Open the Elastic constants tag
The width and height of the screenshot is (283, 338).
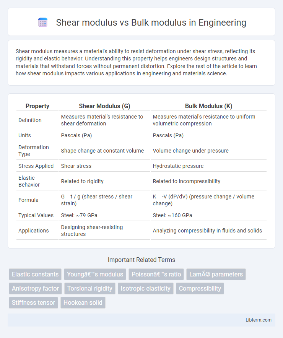tap(35, 274)
